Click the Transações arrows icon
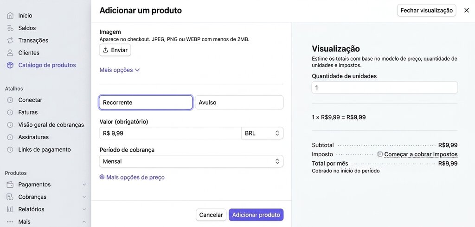Screen dimensions: 475x227 click(x=10, y=40)
